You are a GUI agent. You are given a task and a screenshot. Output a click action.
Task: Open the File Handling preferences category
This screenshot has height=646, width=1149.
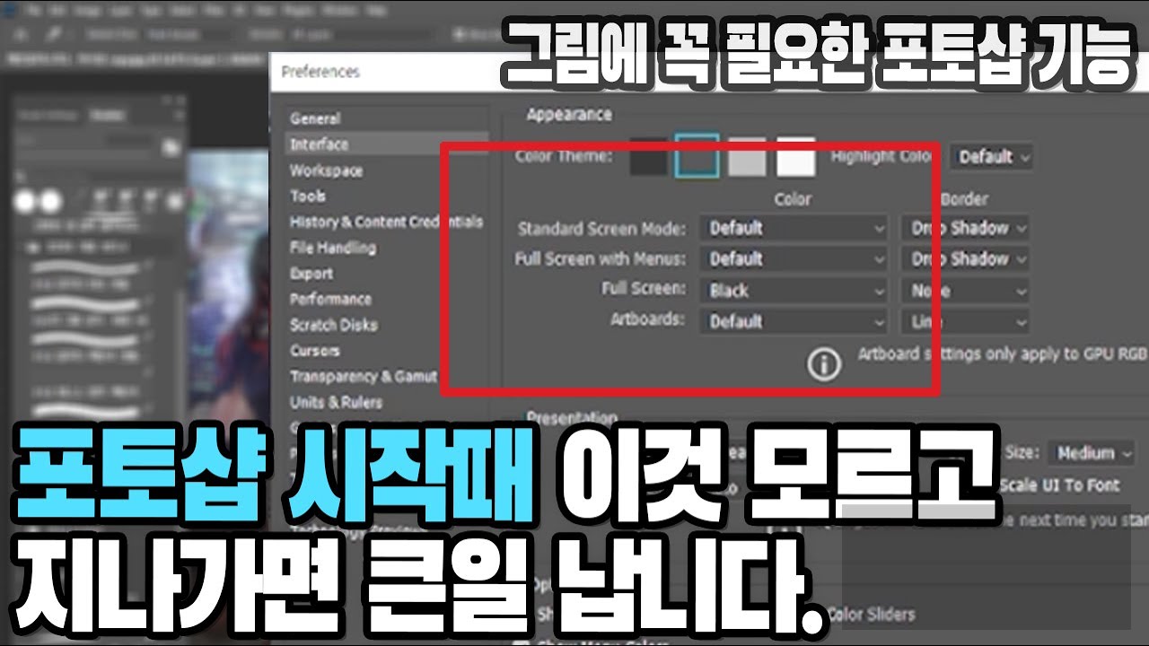[x=332, y=248]
